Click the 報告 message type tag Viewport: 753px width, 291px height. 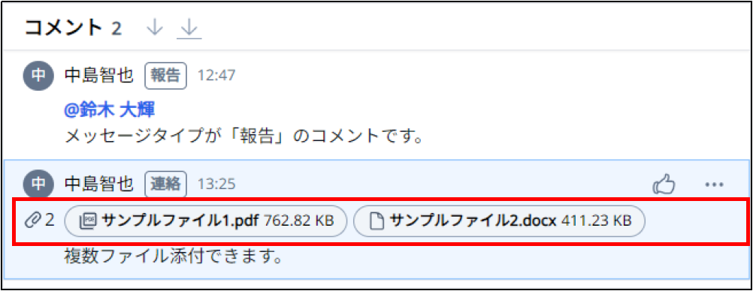pos(165,76)
